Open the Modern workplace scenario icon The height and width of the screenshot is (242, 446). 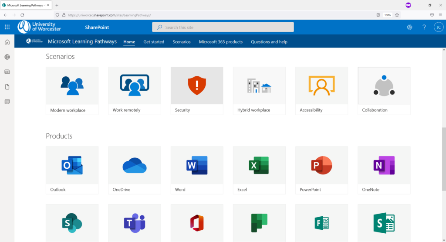[x=72, y=85]
